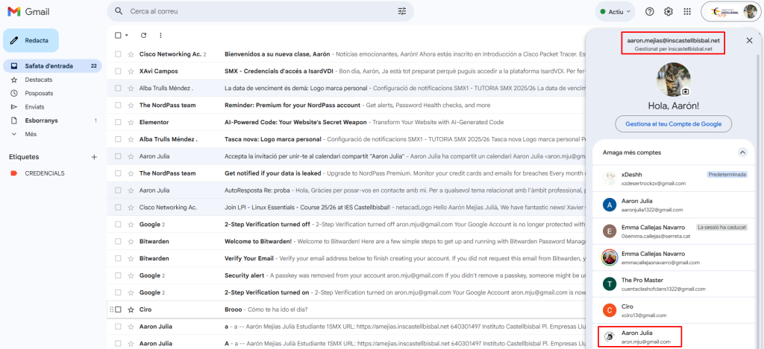Click 'Gestiona el teu Compte de Google'
The image size is (764, 349).
pyautogui.click(x=673, y=124)
